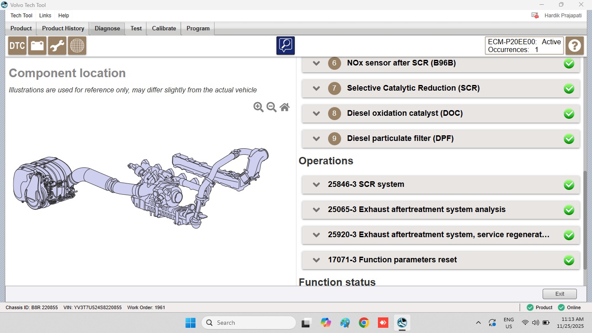Open Chrome from the Windows taskbar

[364, 323]
